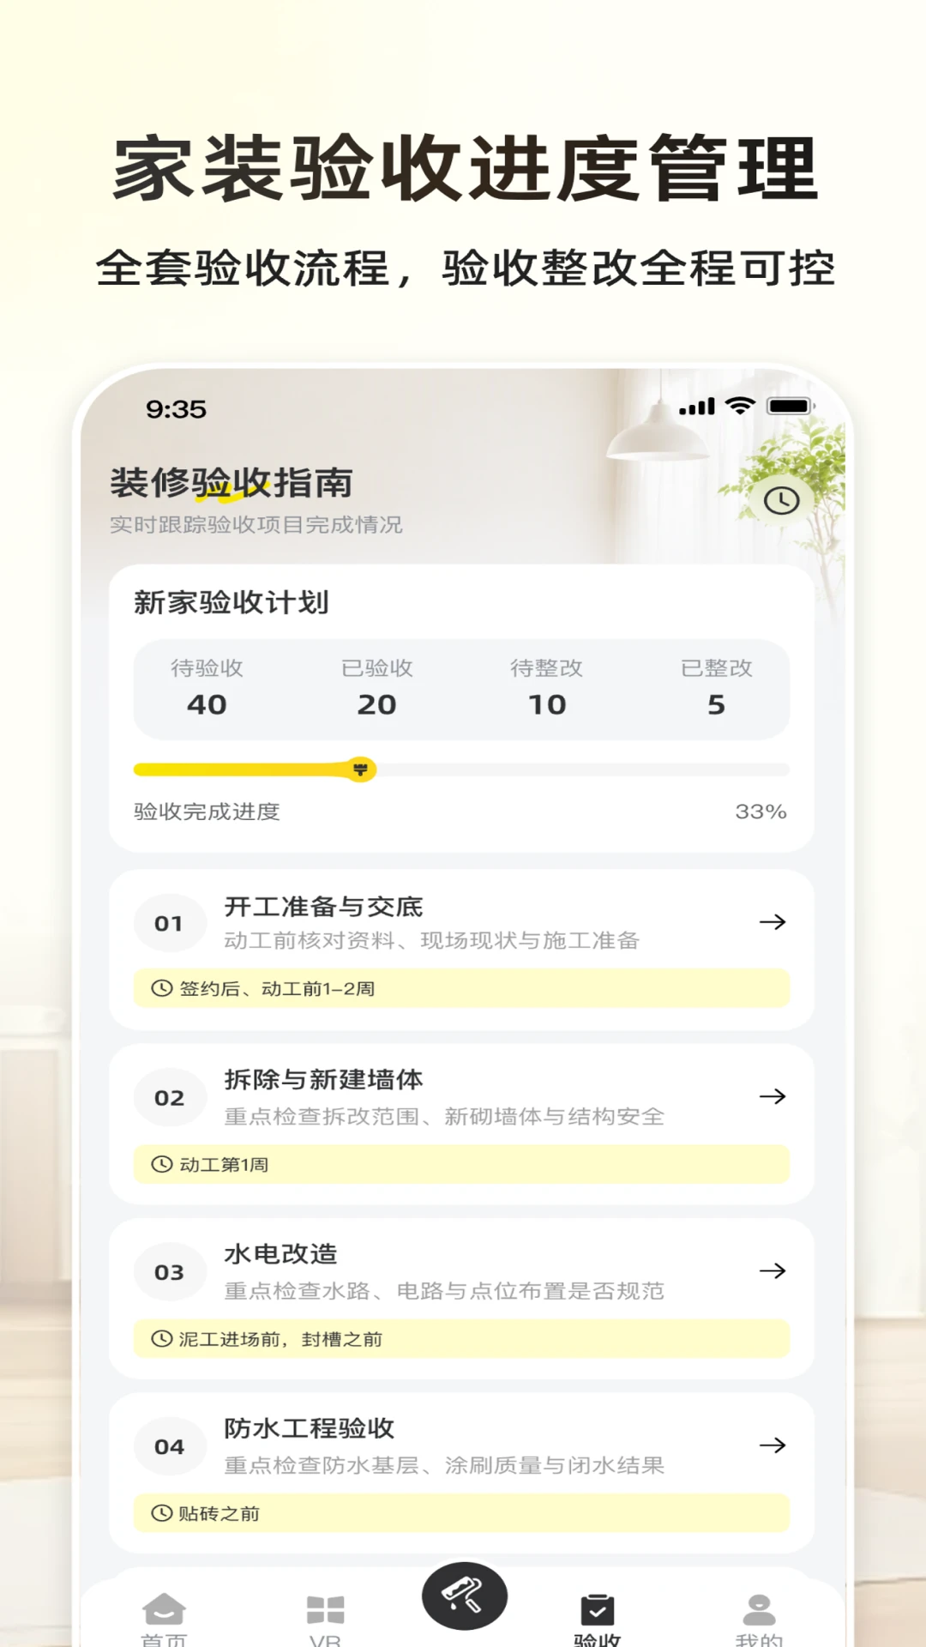
Task: Open the VR tab icon
Action: (326, 1610)
